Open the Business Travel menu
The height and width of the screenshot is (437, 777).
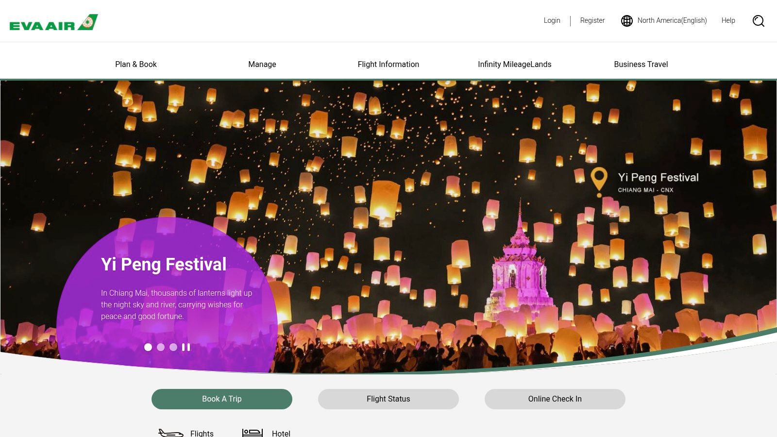(x=641, y=64)
